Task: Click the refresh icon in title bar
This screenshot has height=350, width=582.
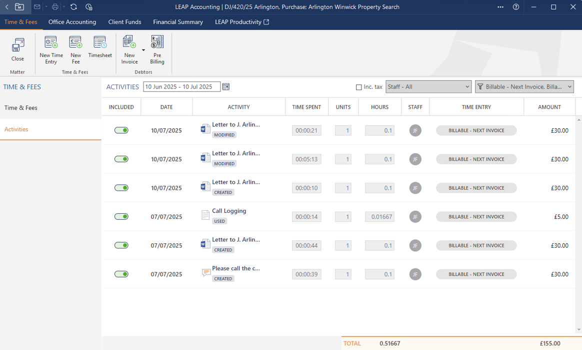Action: 73,7
